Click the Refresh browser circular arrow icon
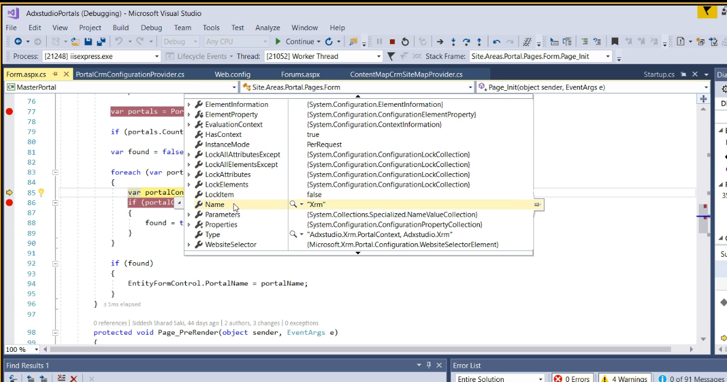 (329, 42)
